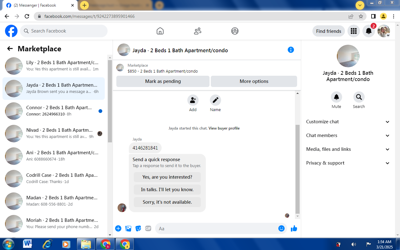Choose a GIF icon
Image resolution: width=400 pixels, height=250 pixels.
[x=148, y=228]
